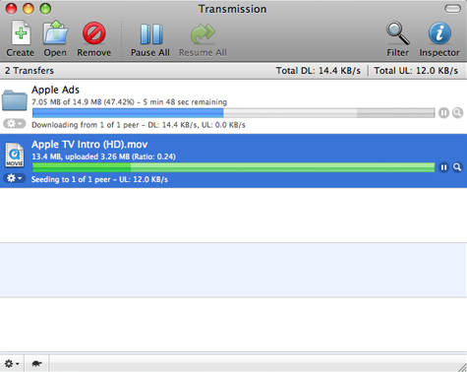Toggle speed limit turtle mode
The height and width of the screenshot is (372, 467).
36,363
